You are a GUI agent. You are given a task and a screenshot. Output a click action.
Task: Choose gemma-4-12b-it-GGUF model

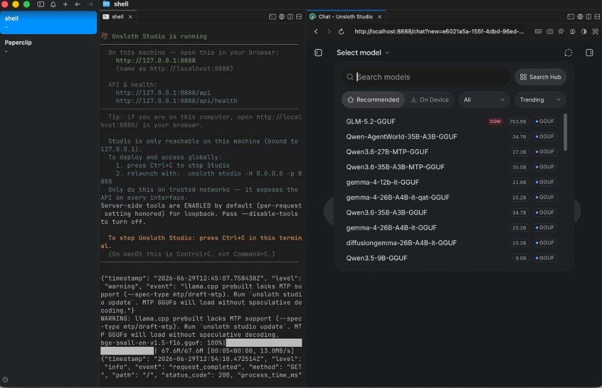[x=451, y=182]
